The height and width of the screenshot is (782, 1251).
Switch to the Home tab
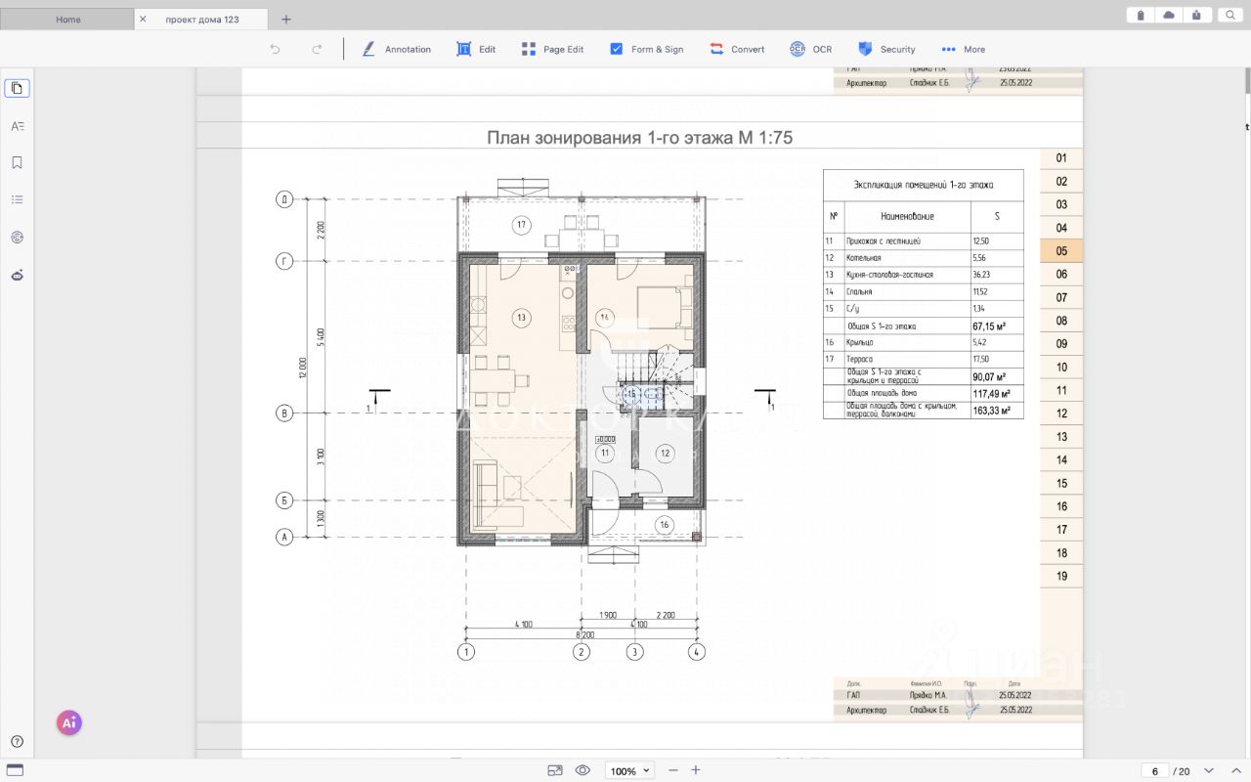pyautogui.click(x=68, y=19)
